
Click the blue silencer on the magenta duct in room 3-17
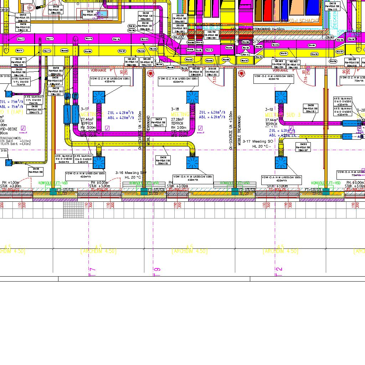point(76,114)
